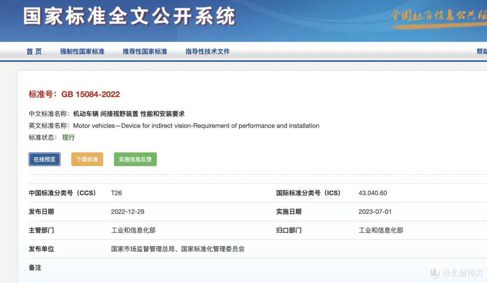Click the 标准状态 label
This screenshot has height=283, width=487.
point(43,138)
